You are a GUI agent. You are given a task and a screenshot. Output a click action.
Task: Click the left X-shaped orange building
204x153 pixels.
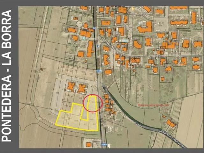point(71,86)
